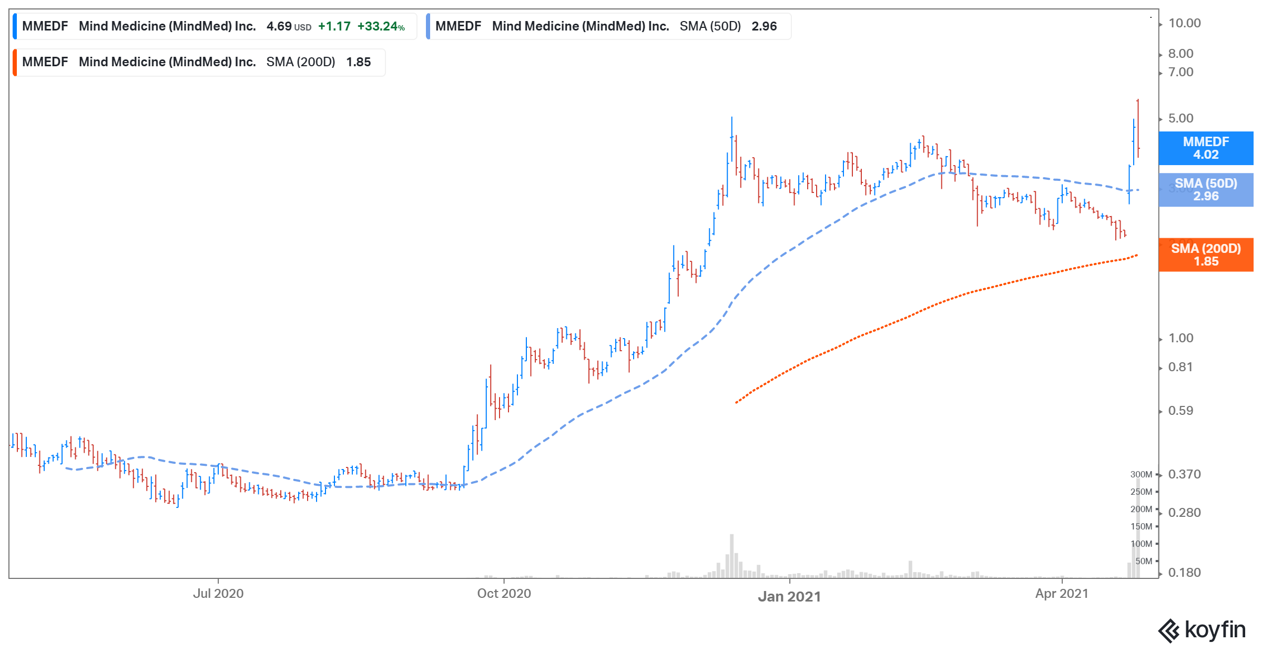Click the green +33.24% change value
This screenshot has width=1262, height=652.
pos(380,25)
